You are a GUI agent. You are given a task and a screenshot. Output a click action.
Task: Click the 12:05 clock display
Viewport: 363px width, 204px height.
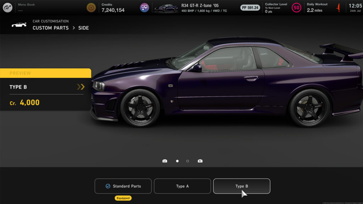click(x=356, y=6)
